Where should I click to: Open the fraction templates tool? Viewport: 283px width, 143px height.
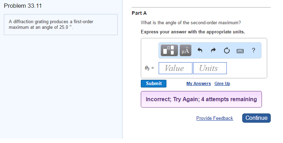click(170, 51)
